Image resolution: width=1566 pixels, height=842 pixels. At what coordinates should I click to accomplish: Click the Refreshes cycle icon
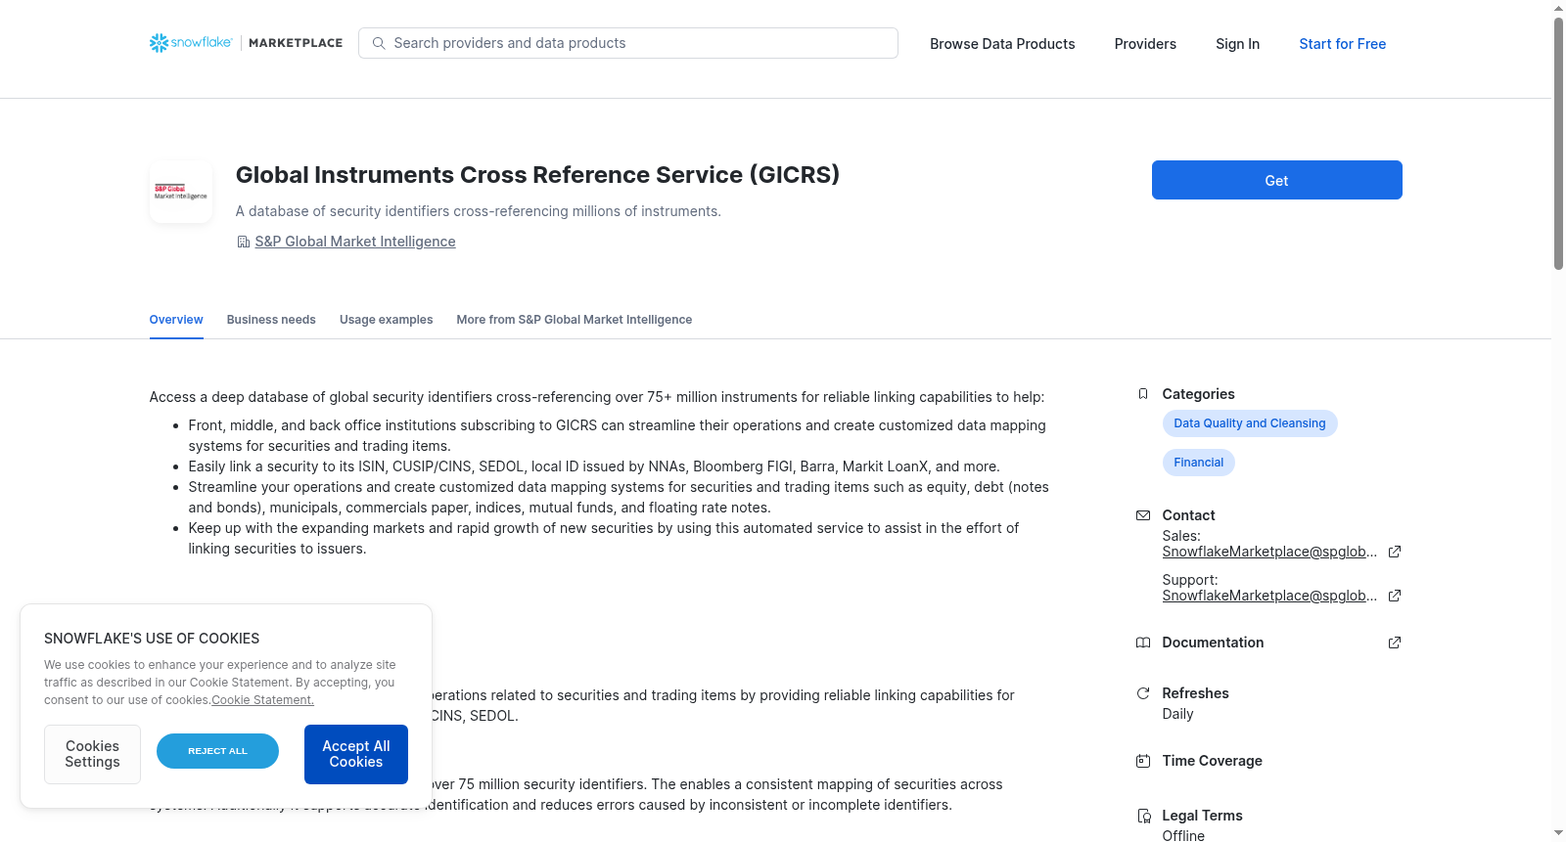click(x=1142, y=693)
